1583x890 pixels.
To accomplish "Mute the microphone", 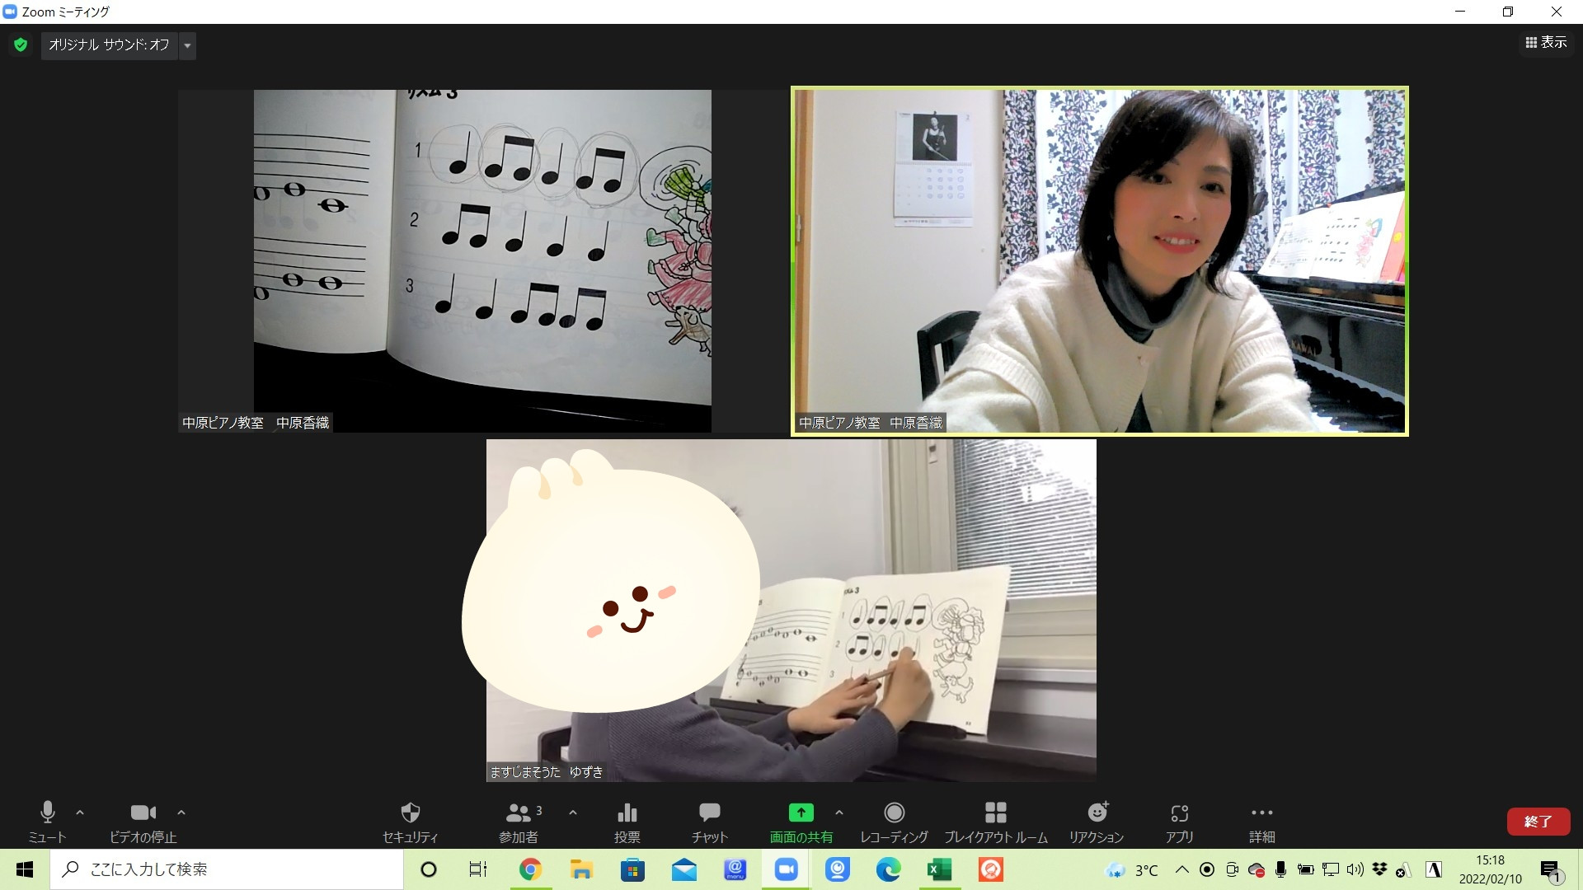I will coord(47,813).
